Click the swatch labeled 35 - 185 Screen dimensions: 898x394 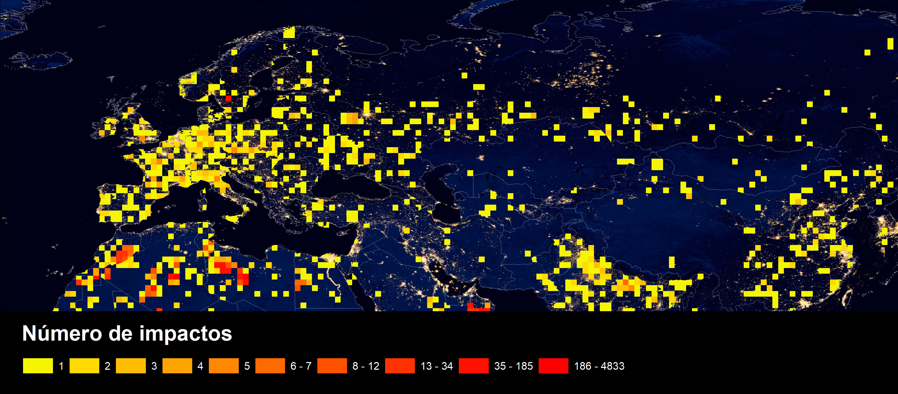(473, 366)
